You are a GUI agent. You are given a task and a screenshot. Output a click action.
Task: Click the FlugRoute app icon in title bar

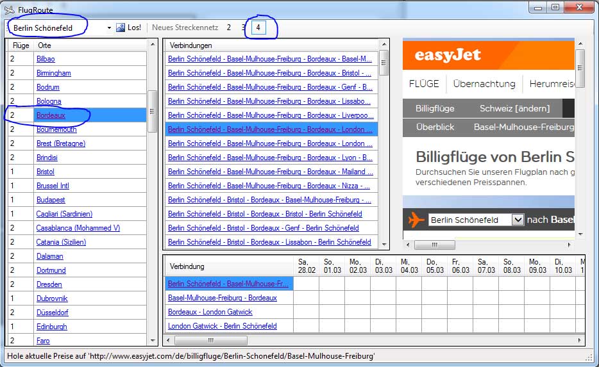[10, 10]
